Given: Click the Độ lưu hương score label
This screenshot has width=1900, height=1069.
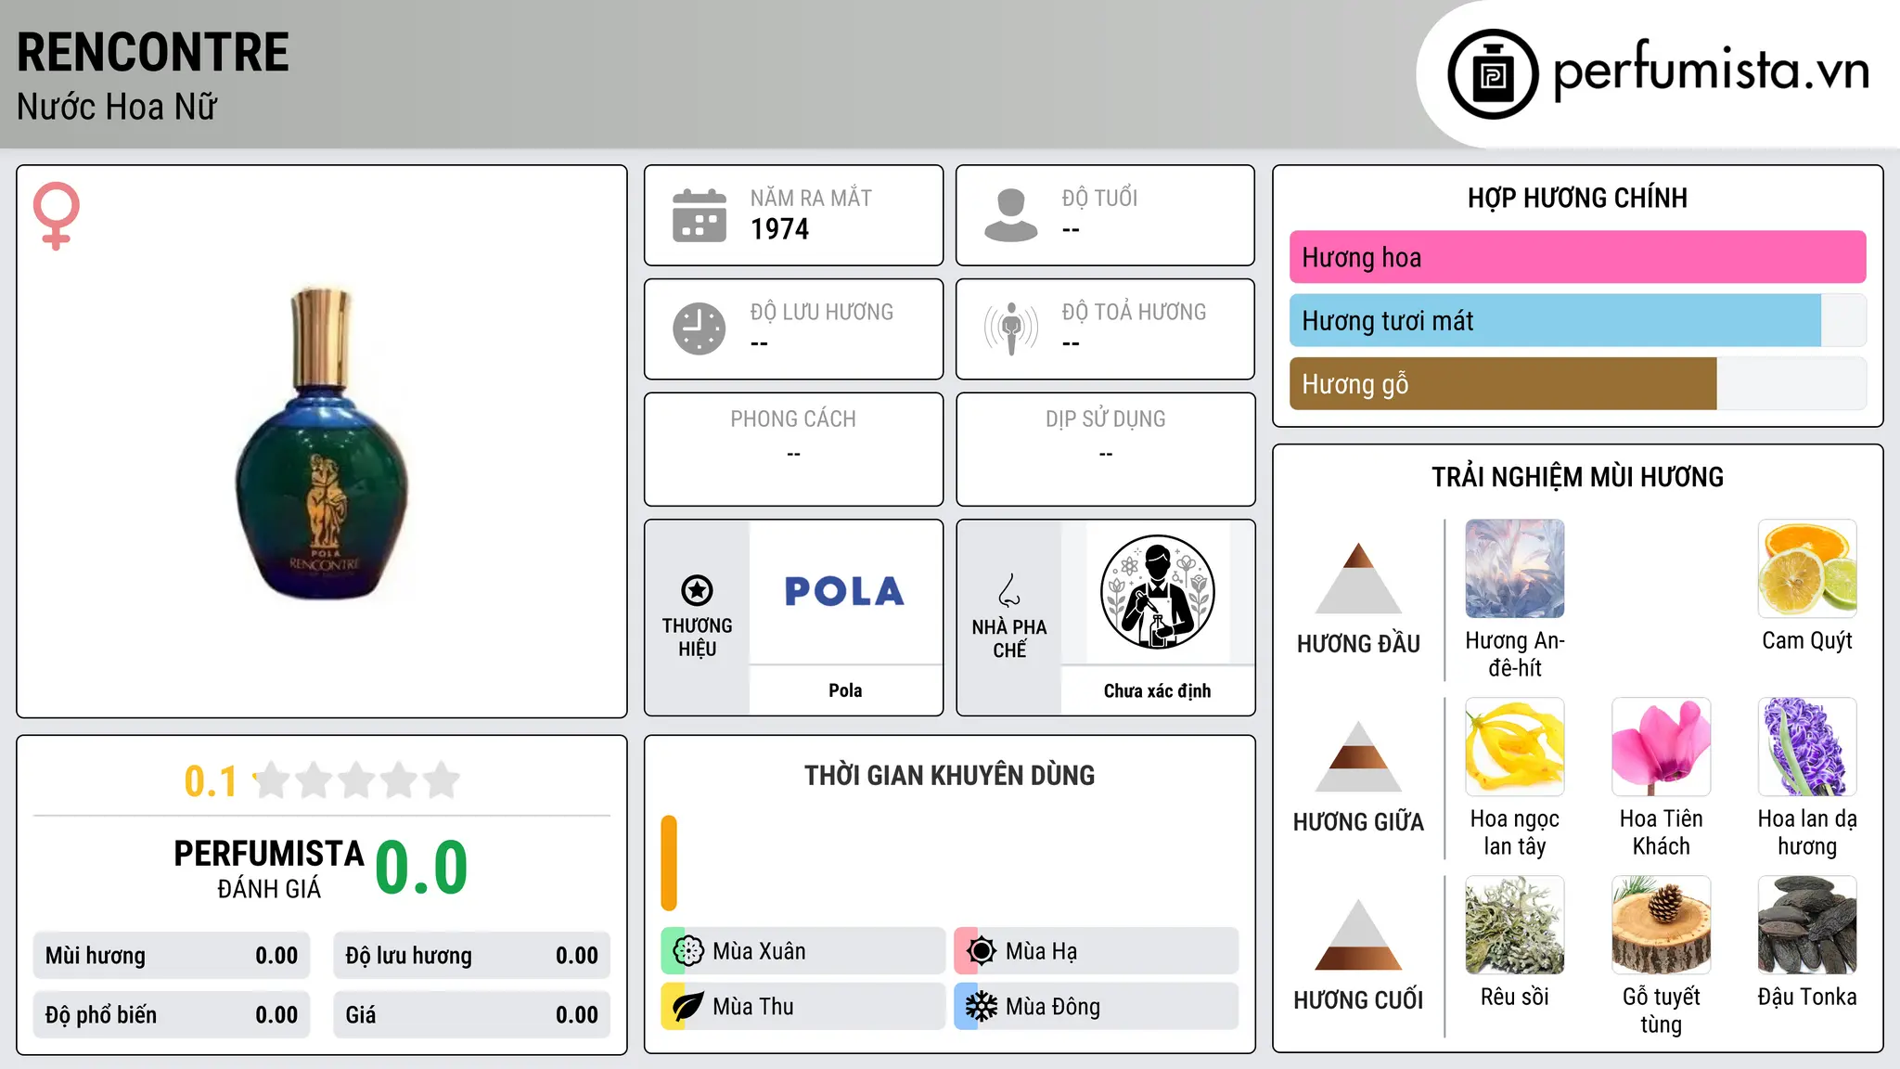Looking at the screenshot, I should pyautogui.click(x=409, y=956).
